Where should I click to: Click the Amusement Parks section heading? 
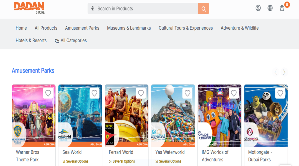click(33, 71)
